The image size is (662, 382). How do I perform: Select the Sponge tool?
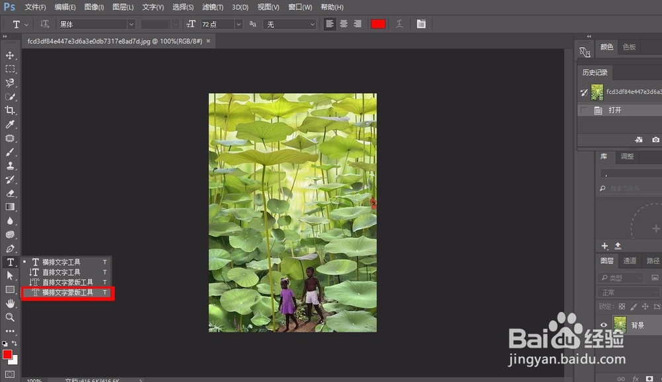point(10,235)
